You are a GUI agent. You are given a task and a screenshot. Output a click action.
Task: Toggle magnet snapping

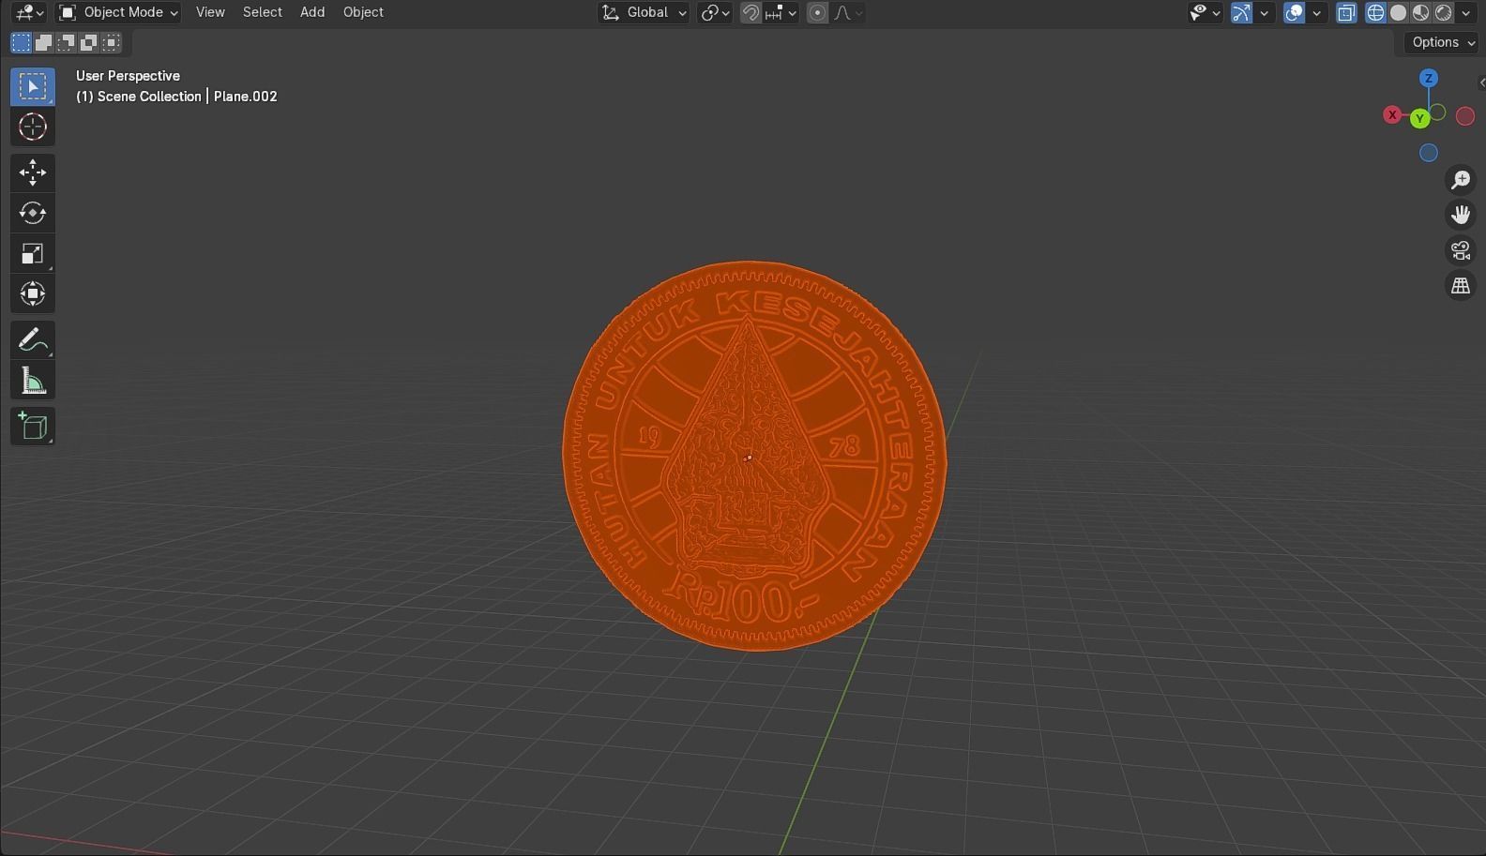click(751, 12)
